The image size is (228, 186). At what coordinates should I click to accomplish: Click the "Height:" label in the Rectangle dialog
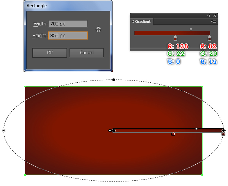[40, 36]
